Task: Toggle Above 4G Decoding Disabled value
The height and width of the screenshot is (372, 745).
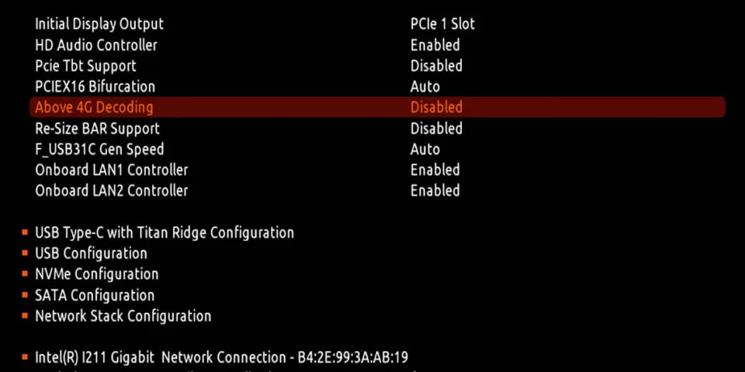Action: (436, 107)
